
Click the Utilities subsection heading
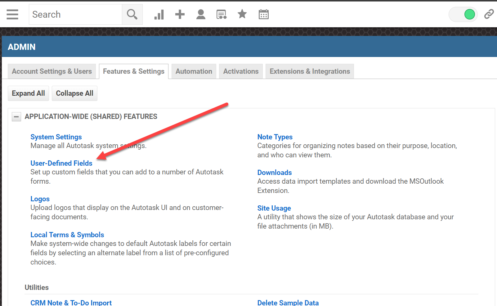tap(37, 287)
